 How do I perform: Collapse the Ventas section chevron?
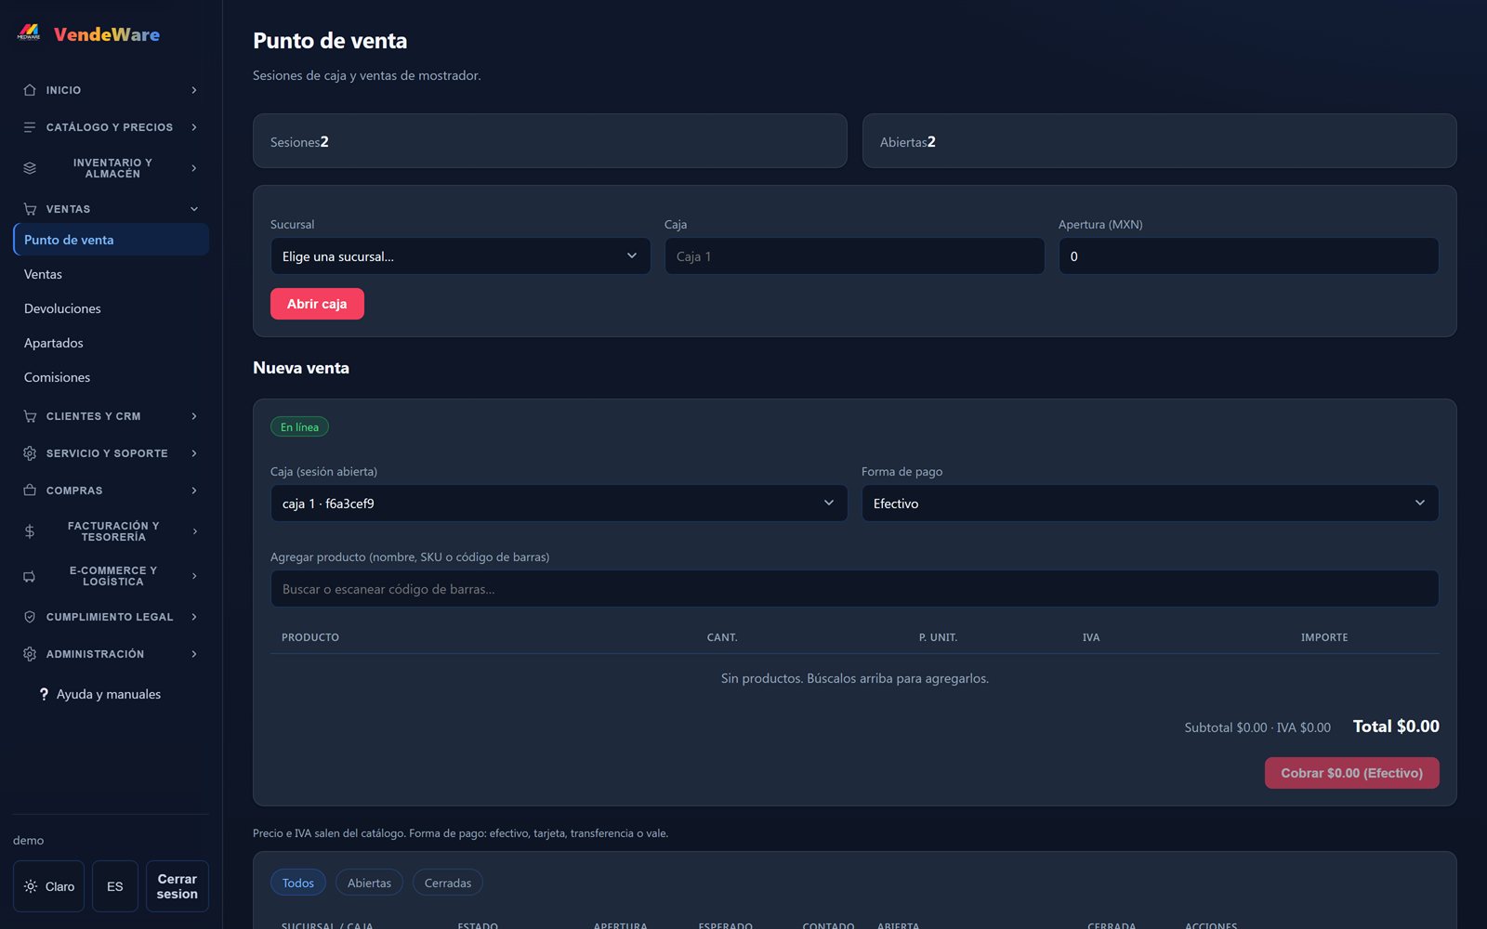pos(194,209)
